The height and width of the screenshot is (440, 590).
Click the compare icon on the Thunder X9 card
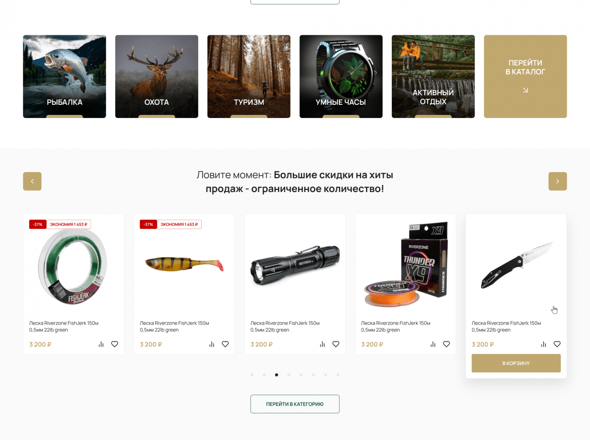pos(433,344)
